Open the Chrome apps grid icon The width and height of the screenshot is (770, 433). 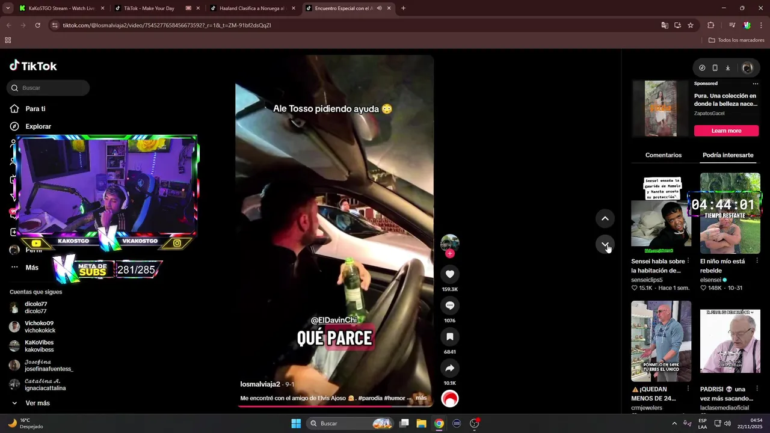tap(8, 40)
